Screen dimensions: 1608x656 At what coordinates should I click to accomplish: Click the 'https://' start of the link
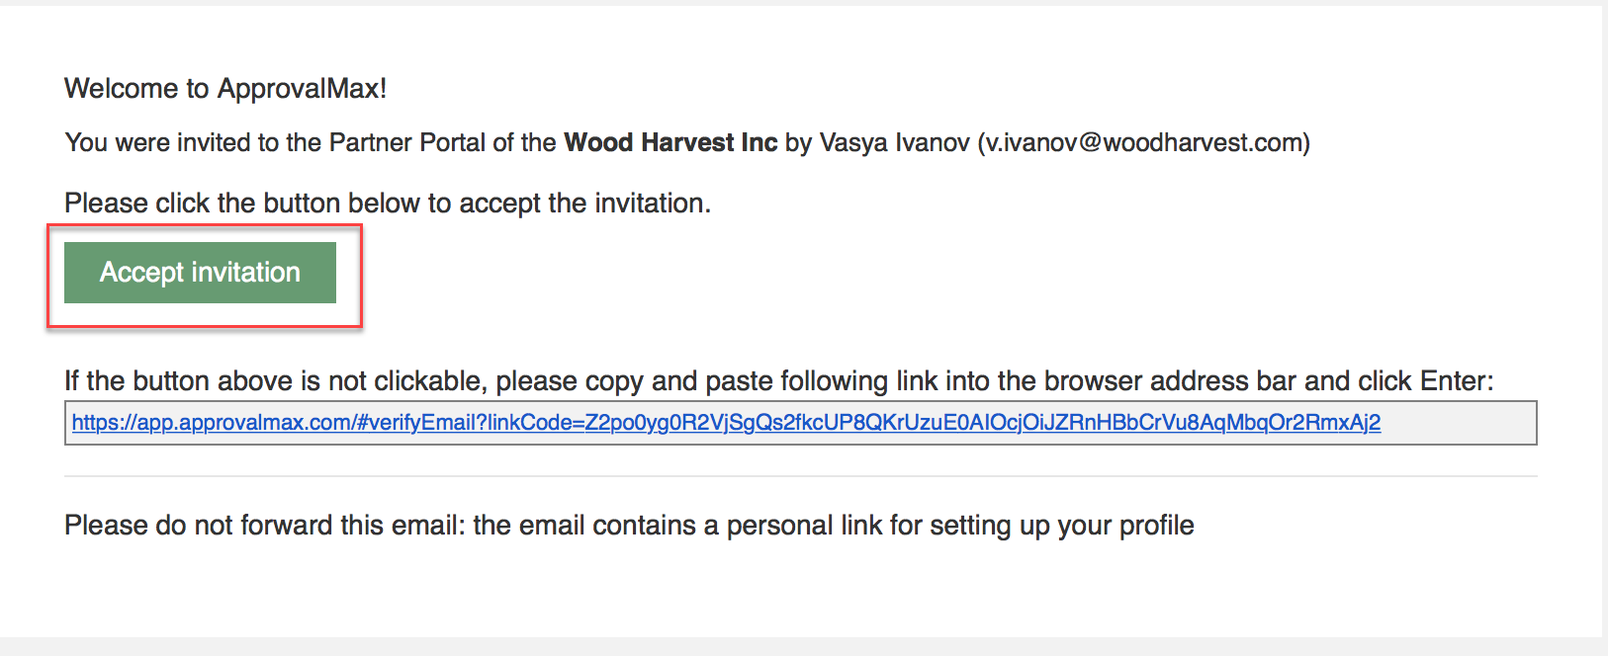pos(104,423)
